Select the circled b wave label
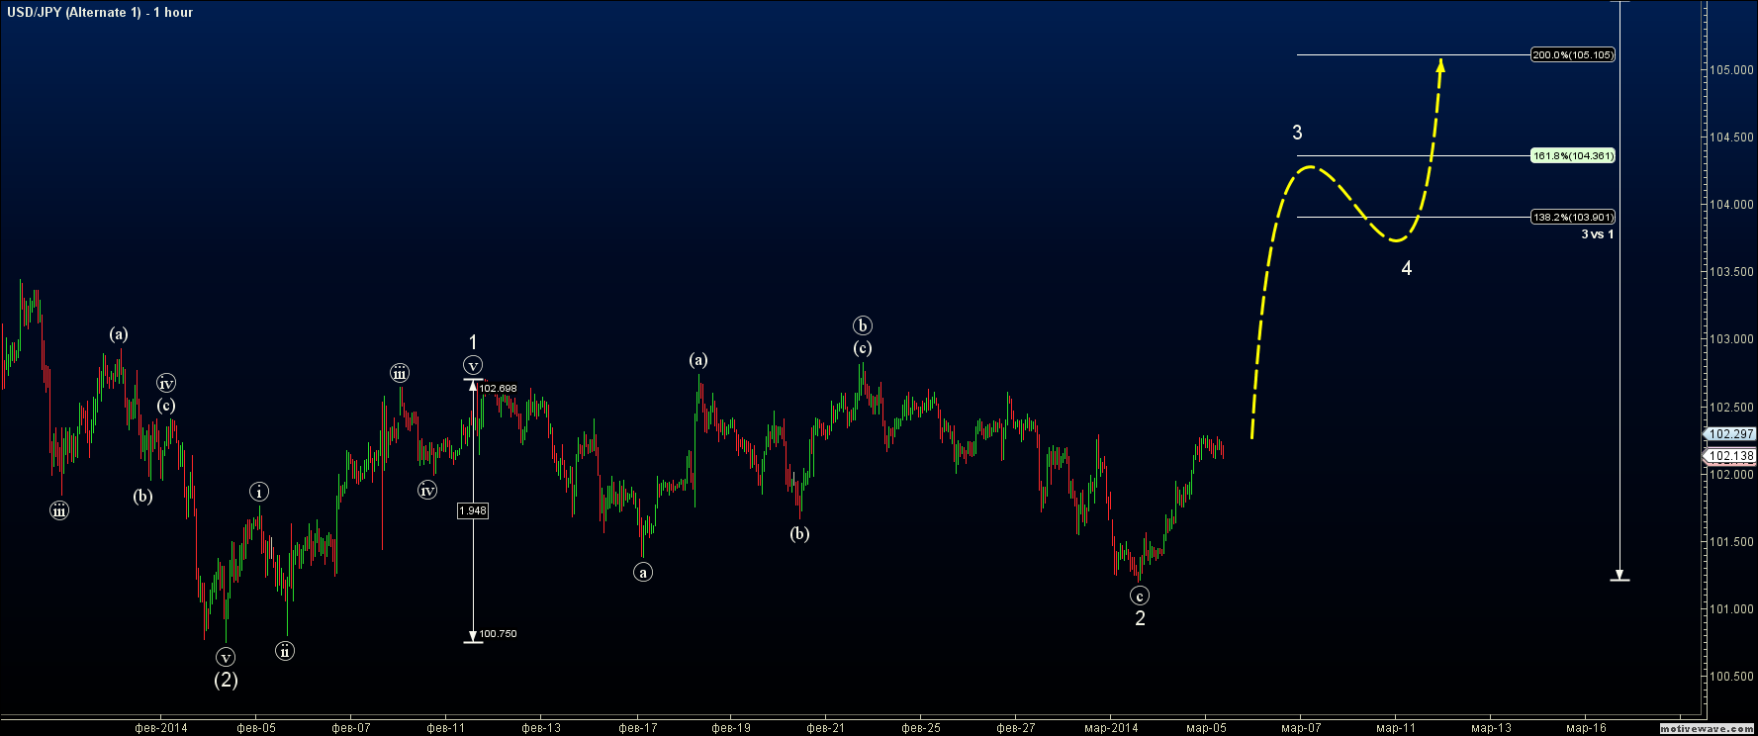This screenshot has height=736, width=1758. click(x=863, y=325)
